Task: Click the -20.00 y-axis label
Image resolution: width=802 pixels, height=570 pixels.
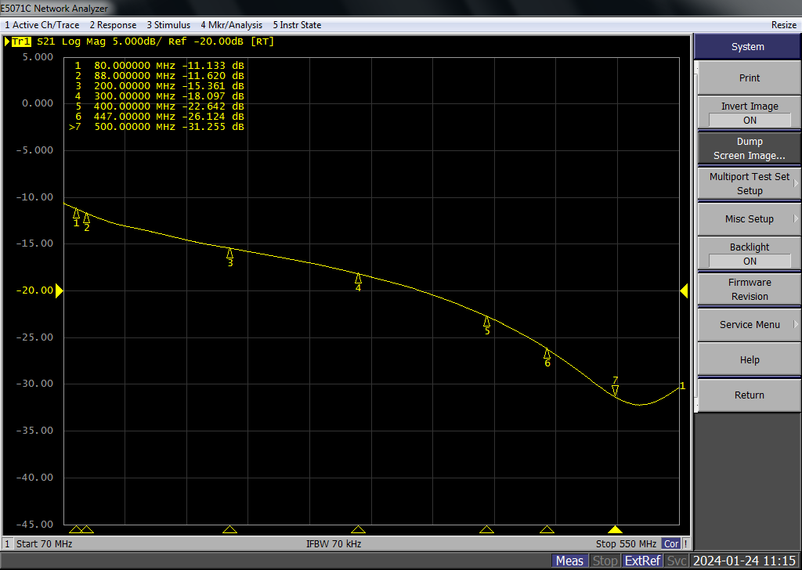Action: point(34,290)
